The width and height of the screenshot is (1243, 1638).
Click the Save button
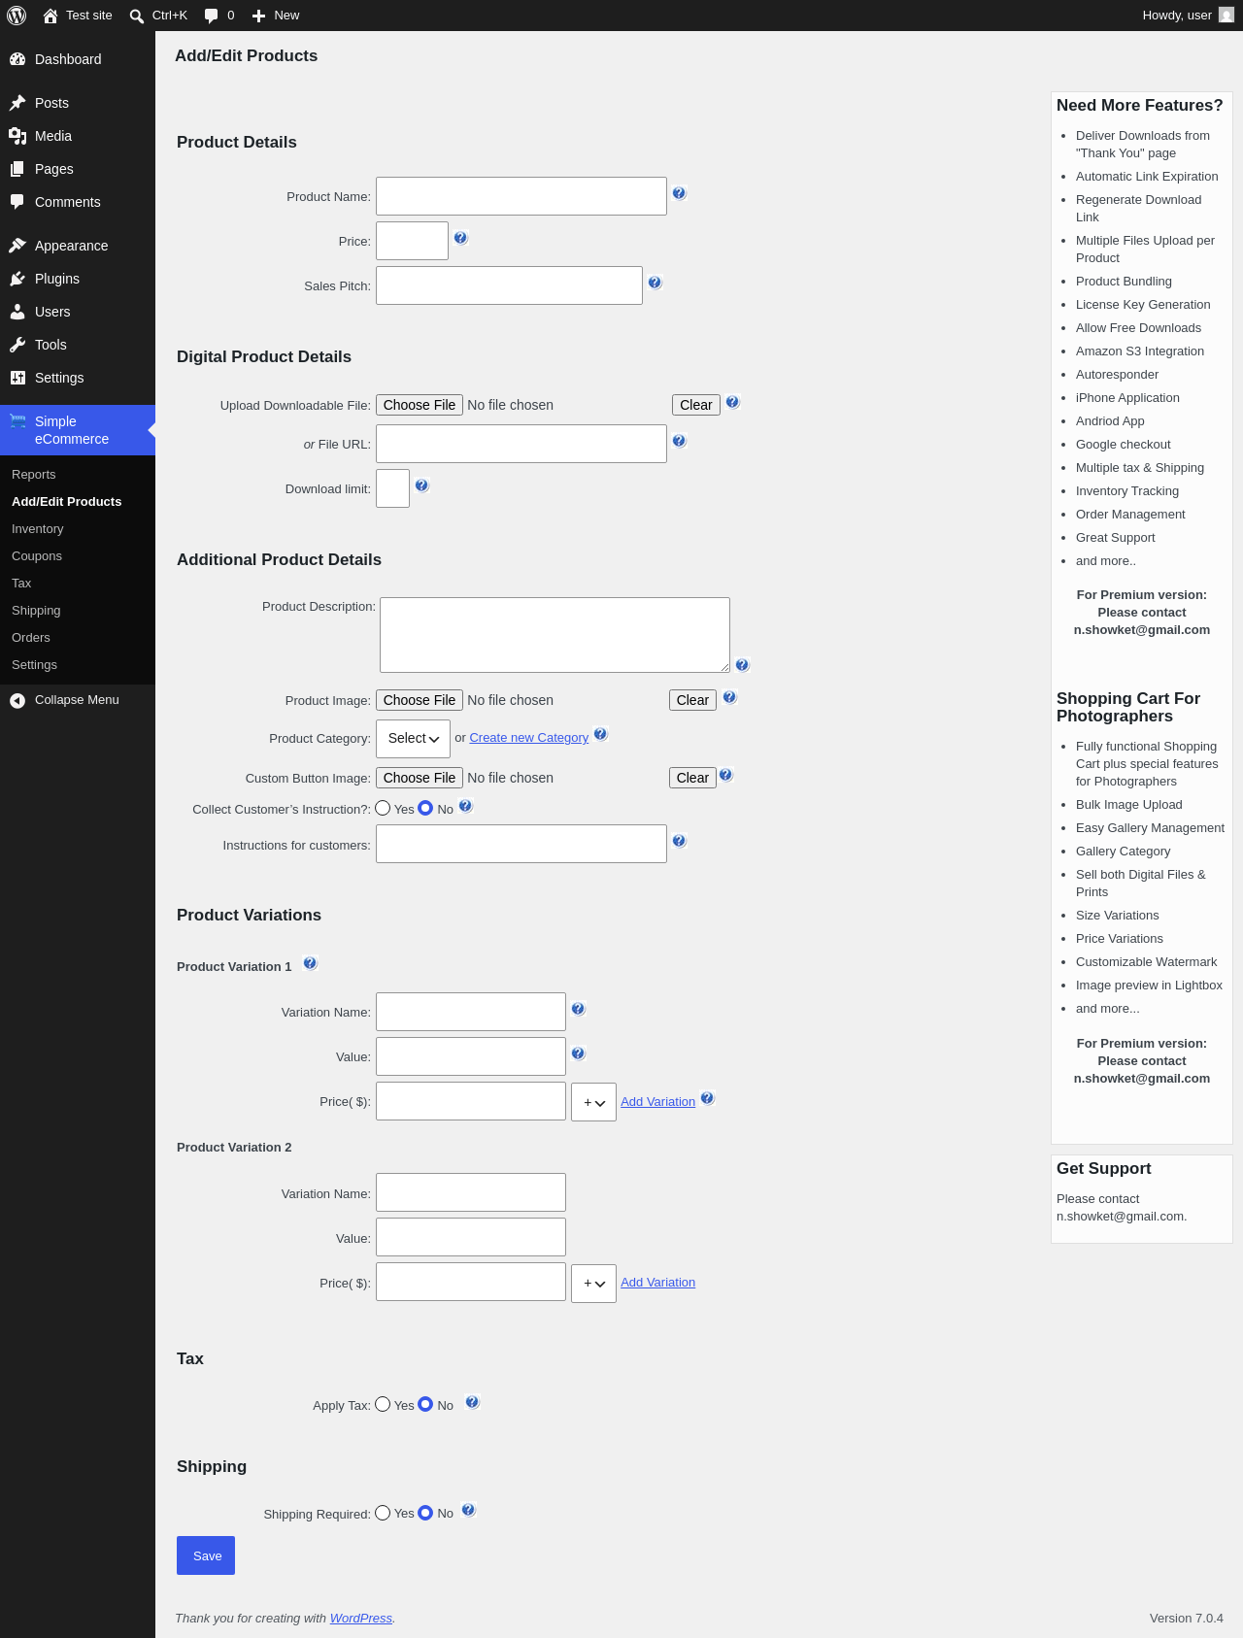point(206,1555)
